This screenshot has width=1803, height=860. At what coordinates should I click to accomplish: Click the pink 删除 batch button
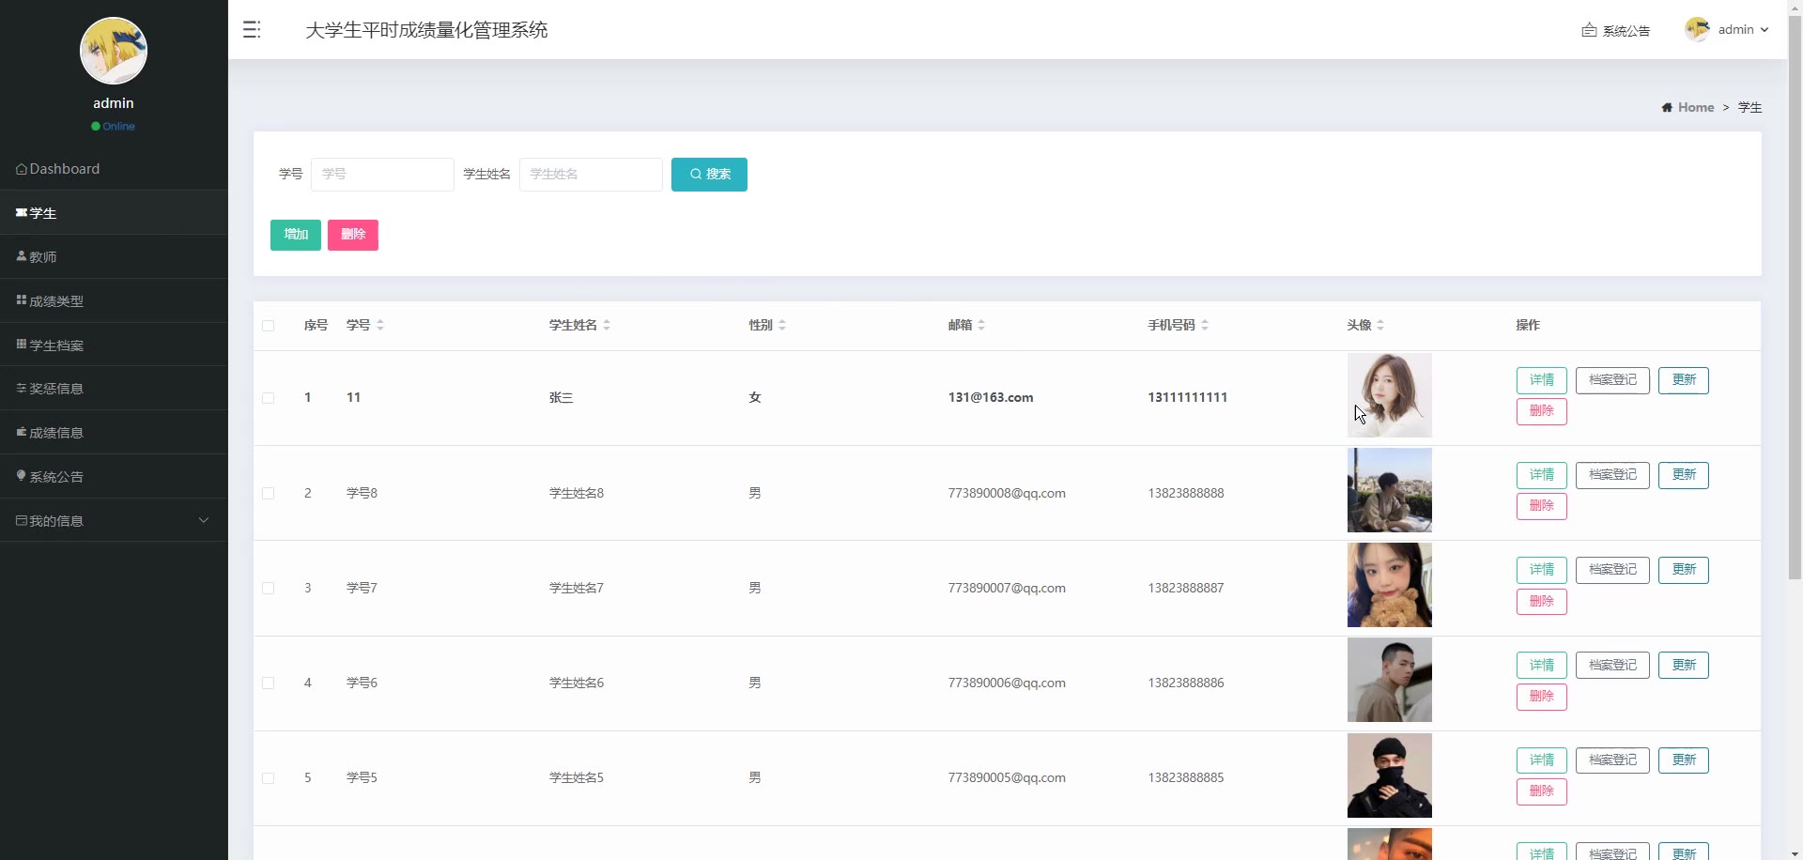pos(353,235)
